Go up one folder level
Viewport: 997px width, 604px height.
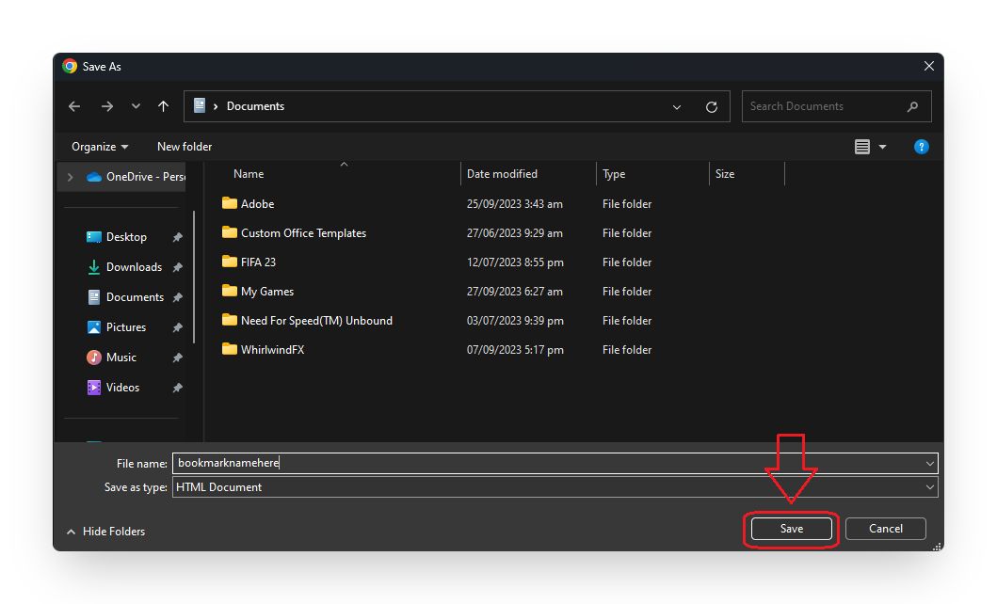pos(163,107)
